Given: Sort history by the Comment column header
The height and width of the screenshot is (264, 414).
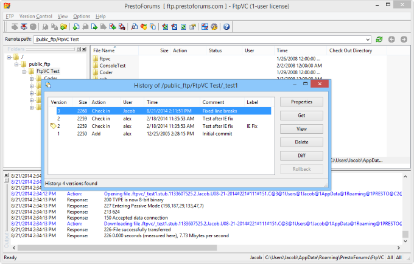Looking at the screenshot, I should tap(222, 102).
